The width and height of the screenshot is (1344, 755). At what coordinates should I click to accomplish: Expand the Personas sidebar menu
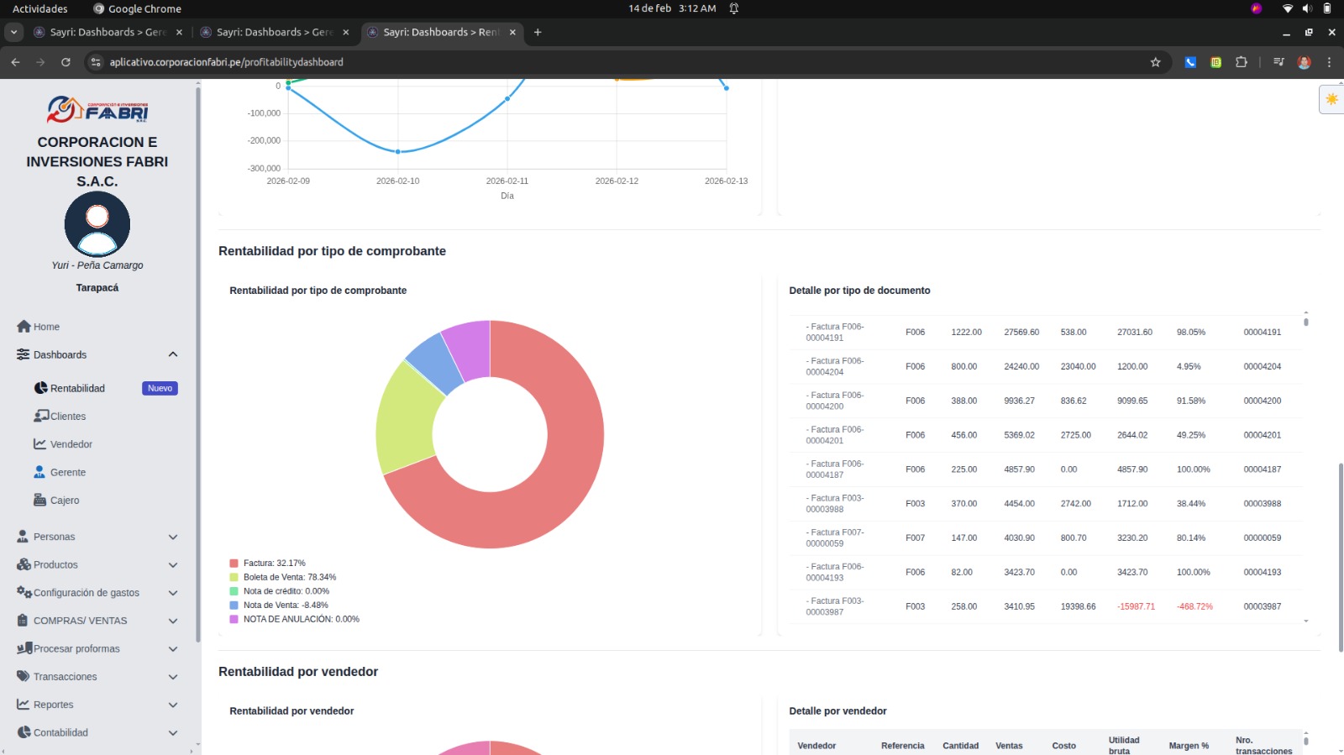click(172, 537)
